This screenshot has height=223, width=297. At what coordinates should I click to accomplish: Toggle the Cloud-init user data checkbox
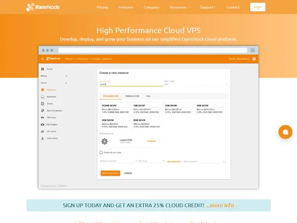[x=101, y=152]
